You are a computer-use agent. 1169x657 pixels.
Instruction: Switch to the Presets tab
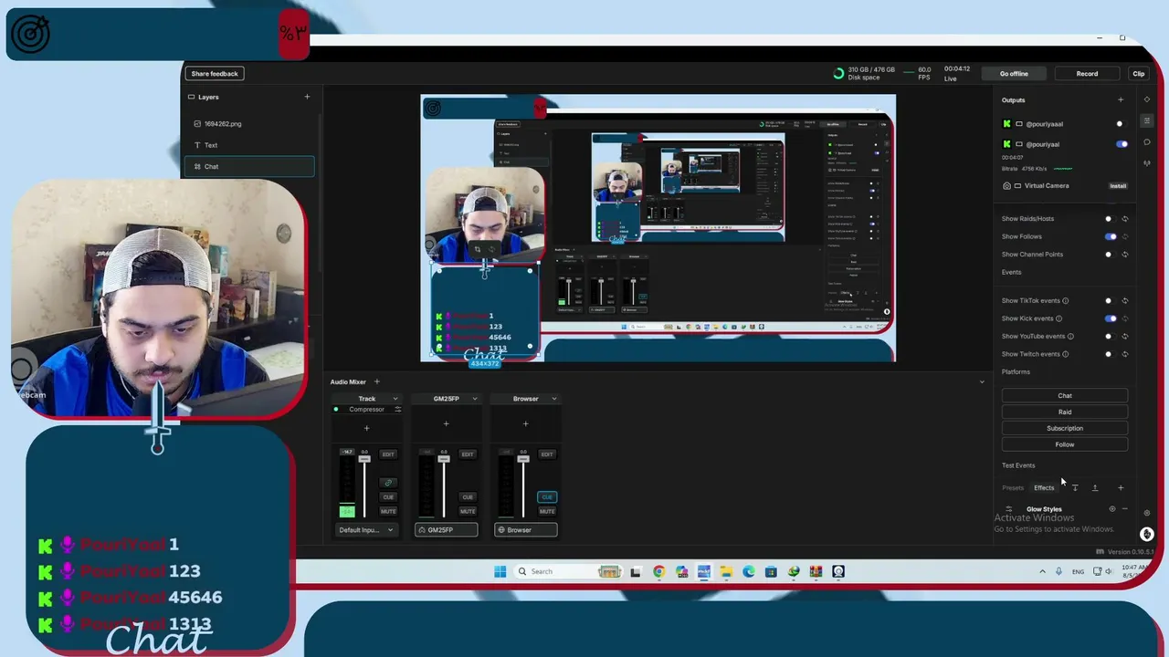(x=1013, y=488)
